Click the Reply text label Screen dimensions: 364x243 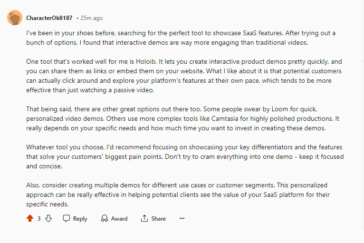pyautogui.click(x=80, y=219)
